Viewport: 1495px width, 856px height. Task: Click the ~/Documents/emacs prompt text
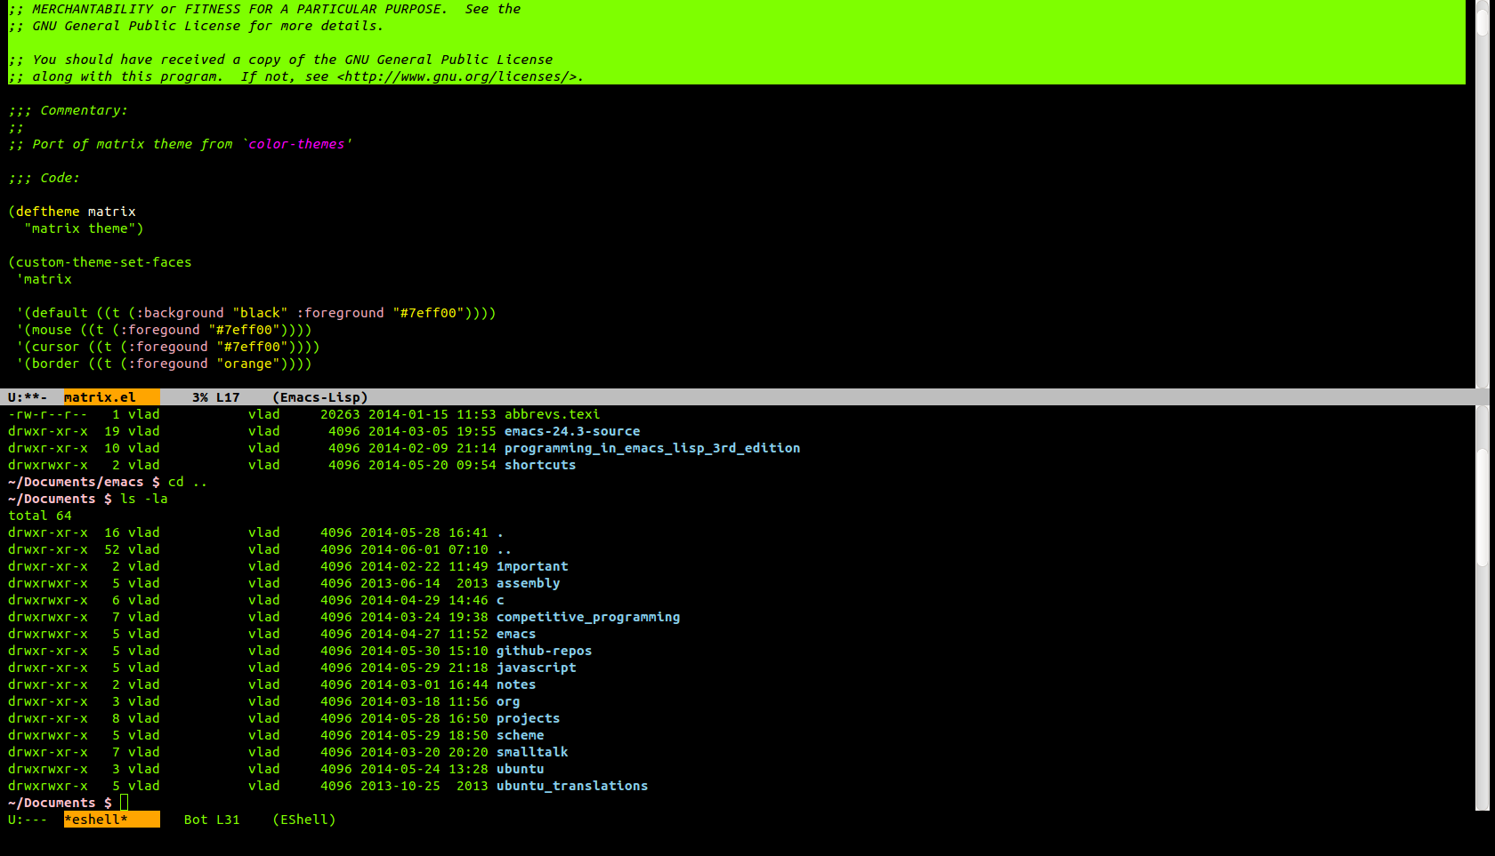[76, 482]
